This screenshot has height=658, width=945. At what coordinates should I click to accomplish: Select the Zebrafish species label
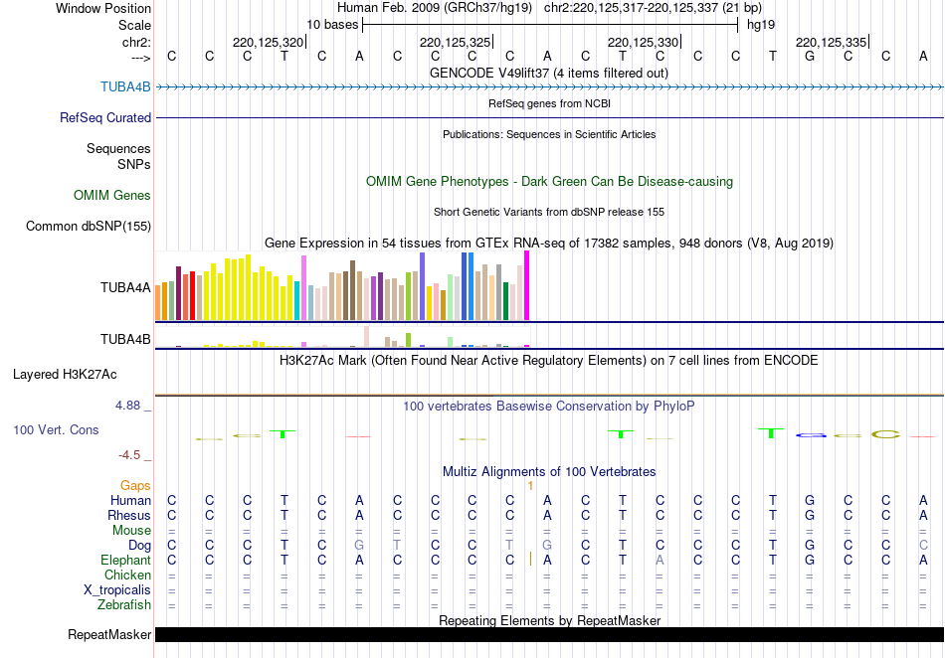[x=124, y=604]
